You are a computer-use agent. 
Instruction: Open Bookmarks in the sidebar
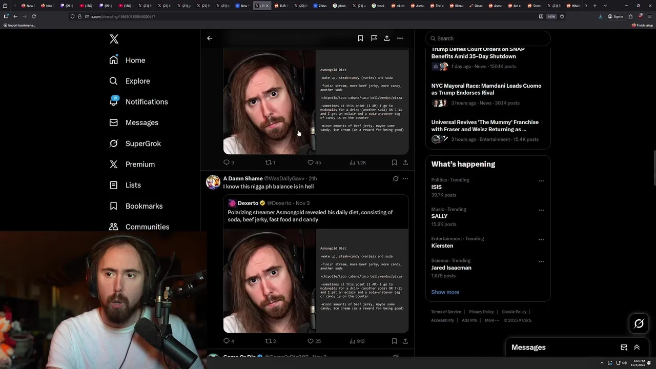coord(136,206)
